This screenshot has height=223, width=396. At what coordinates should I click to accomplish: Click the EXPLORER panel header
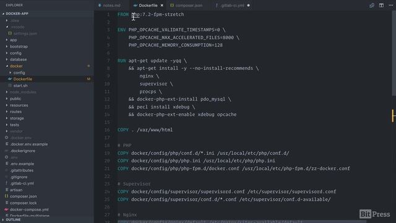coord(14,5)
